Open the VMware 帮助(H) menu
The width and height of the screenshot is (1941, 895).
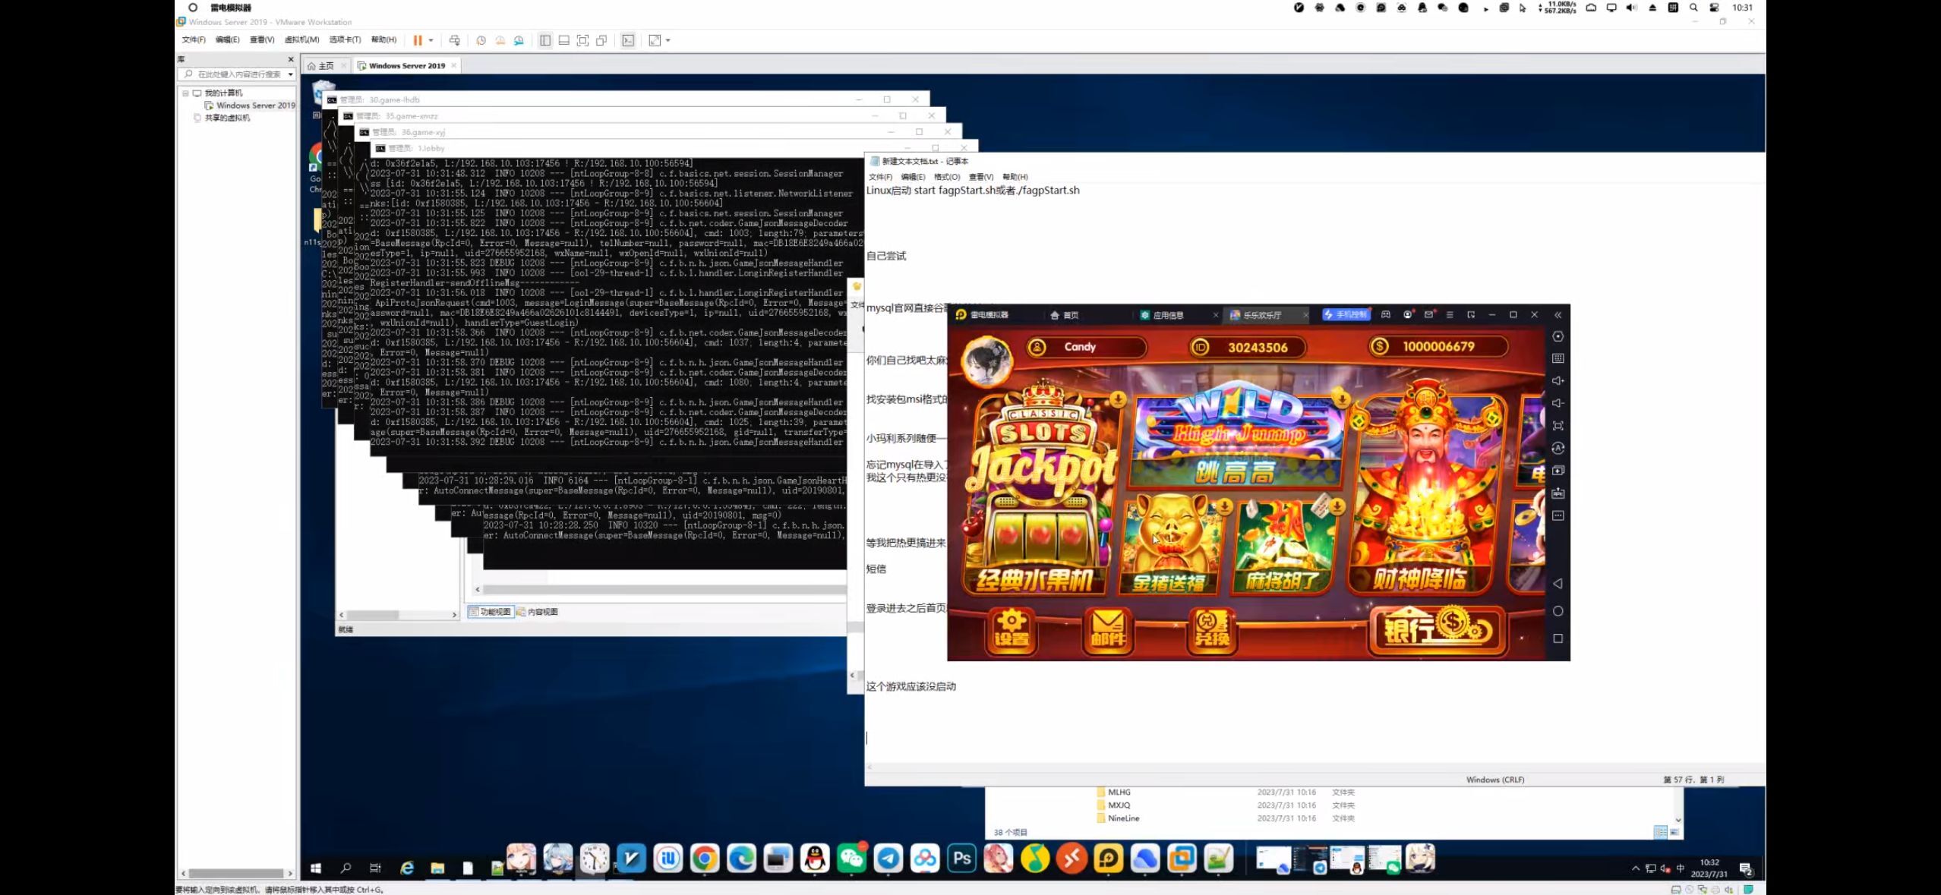coord(383,40)
